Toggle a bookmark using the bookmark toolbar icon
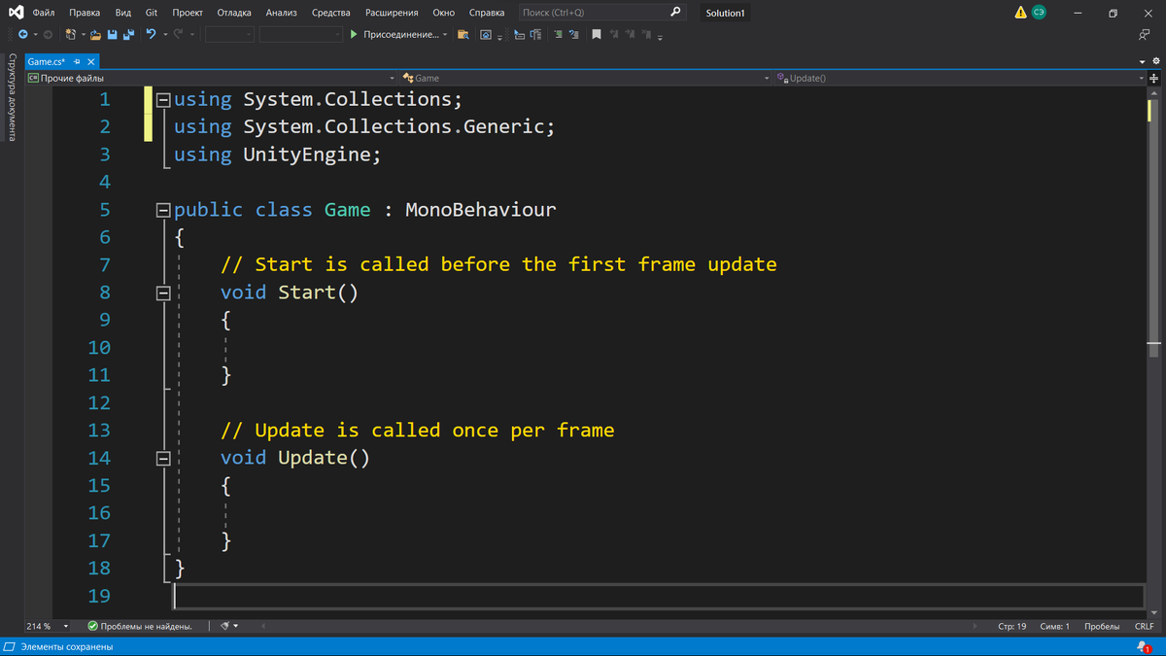This screenshot has height=656, width=1166. [x=598, y=34]
